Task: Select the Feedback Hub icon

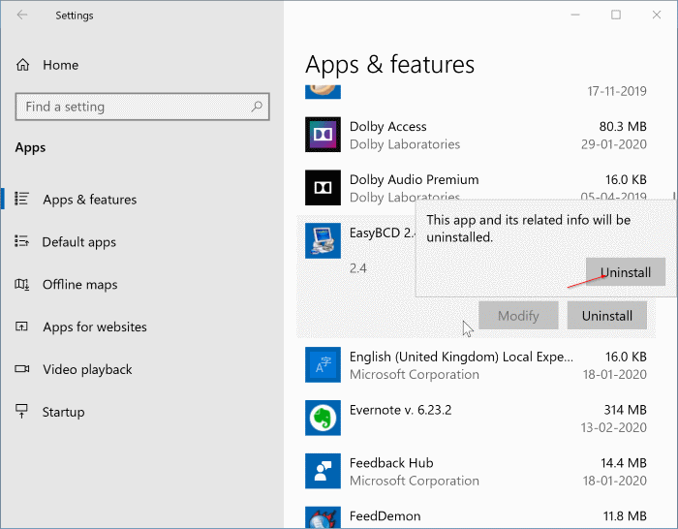Action: 323,471
